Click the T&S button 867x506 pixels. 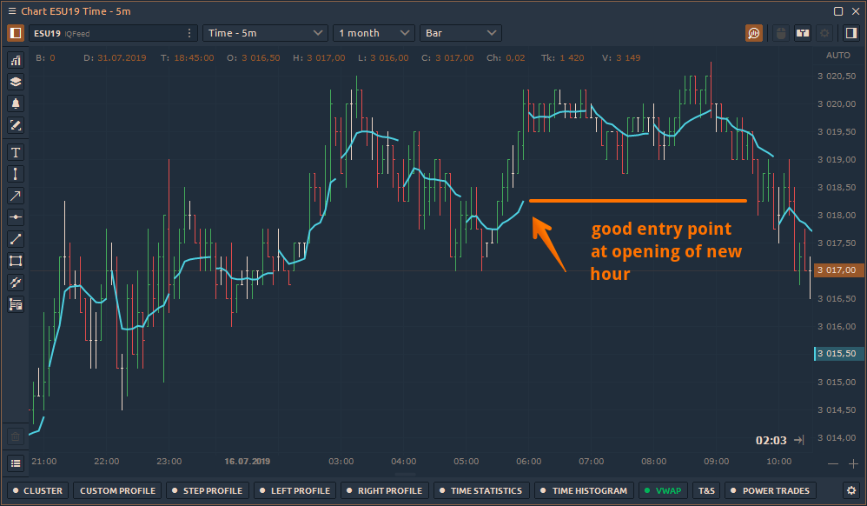coord(706,490)
